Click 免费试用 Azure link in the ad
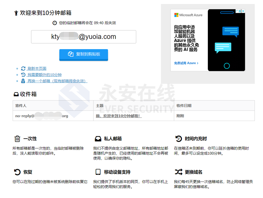This screenshot has width=263, height=198. [x=186, y=63]
